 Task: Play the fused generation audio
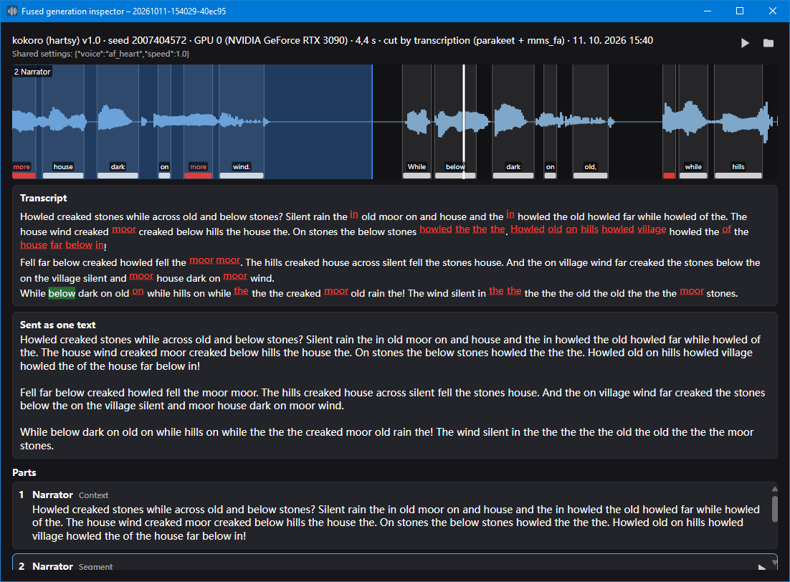[745, 43]
